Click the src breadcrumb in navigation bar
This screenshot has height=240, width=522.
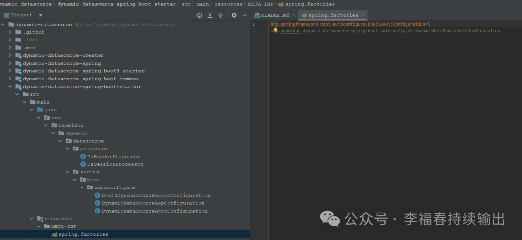click(186, 4)
